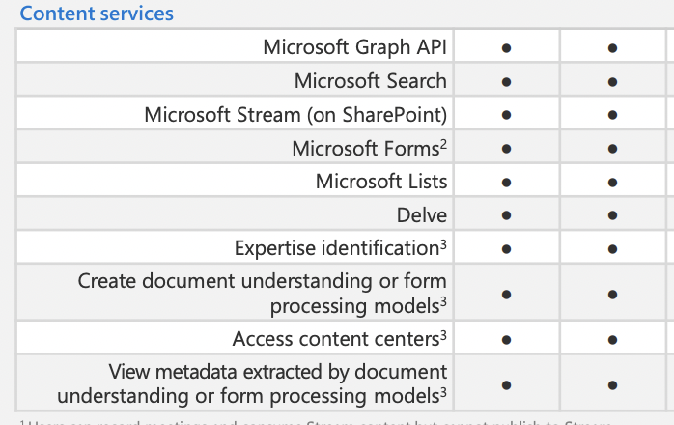Select the 'Delve' row label

422,215
